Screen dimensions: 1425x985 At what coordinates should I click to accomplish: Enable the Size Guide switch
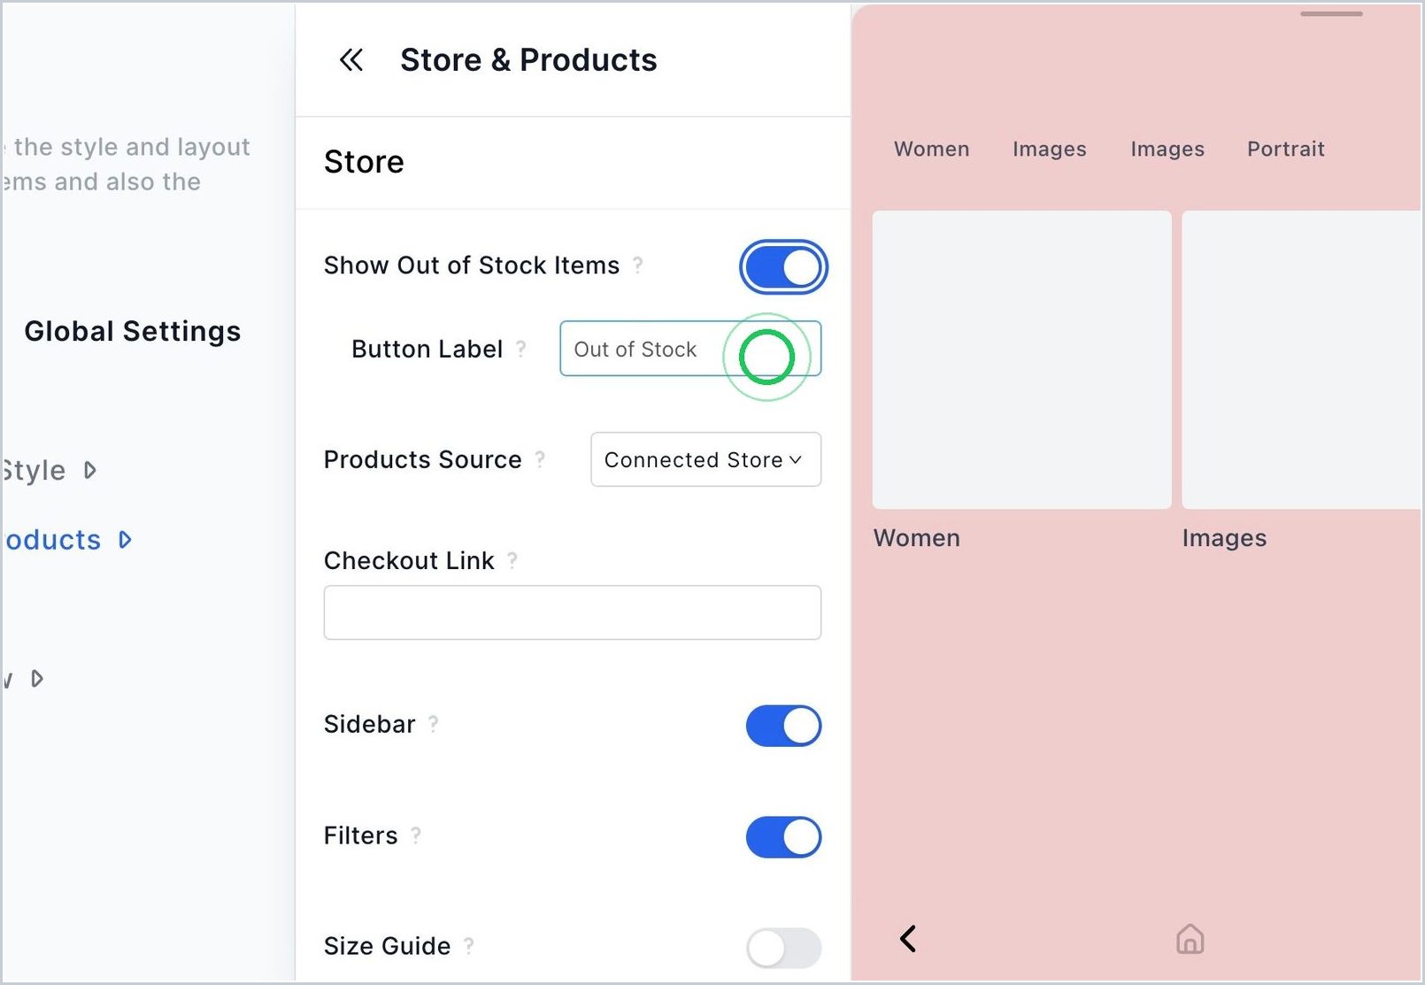point(783,949)
